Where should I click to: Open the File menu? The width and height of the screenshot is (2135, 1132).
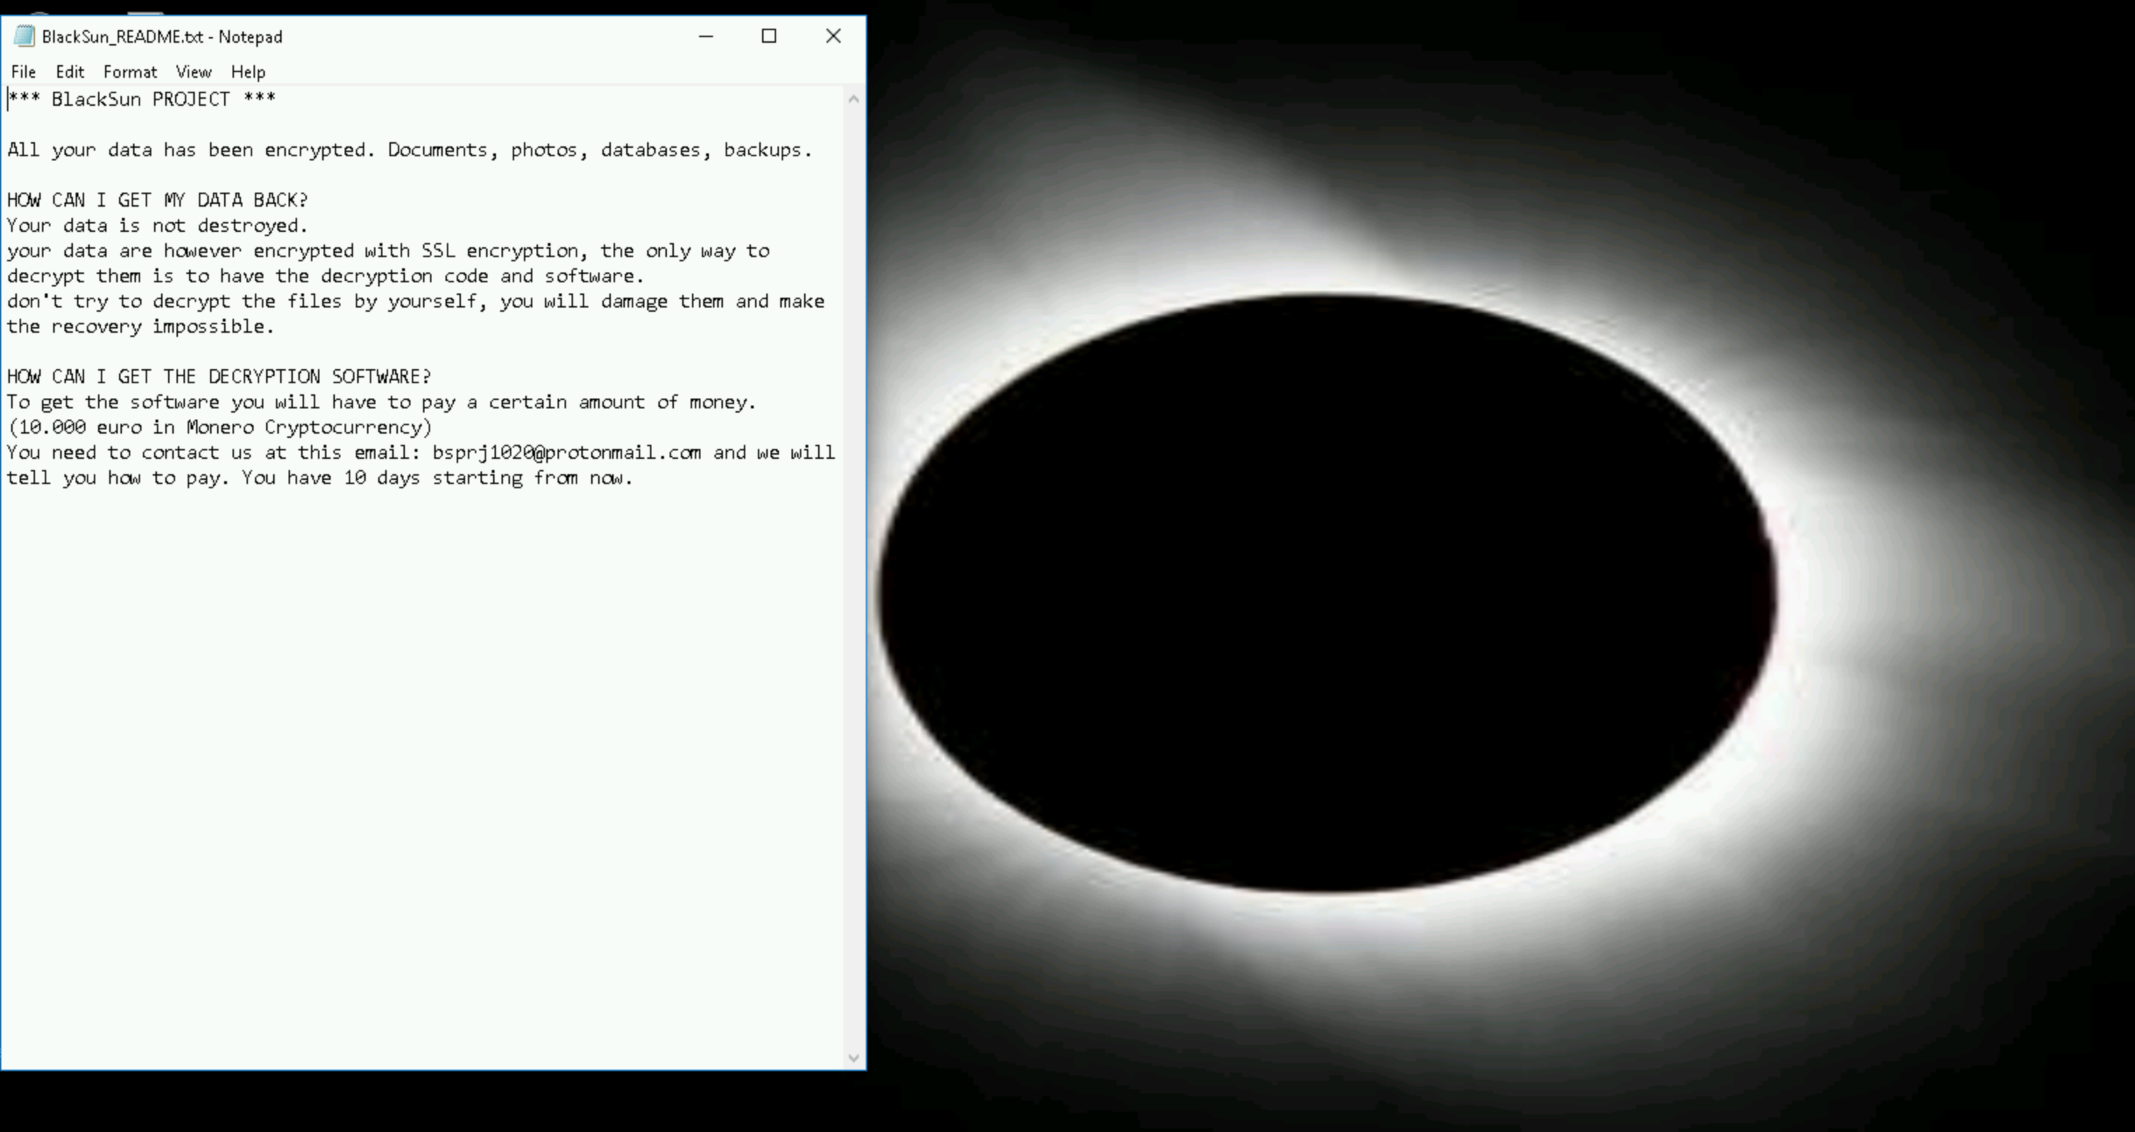coord(23,72)
